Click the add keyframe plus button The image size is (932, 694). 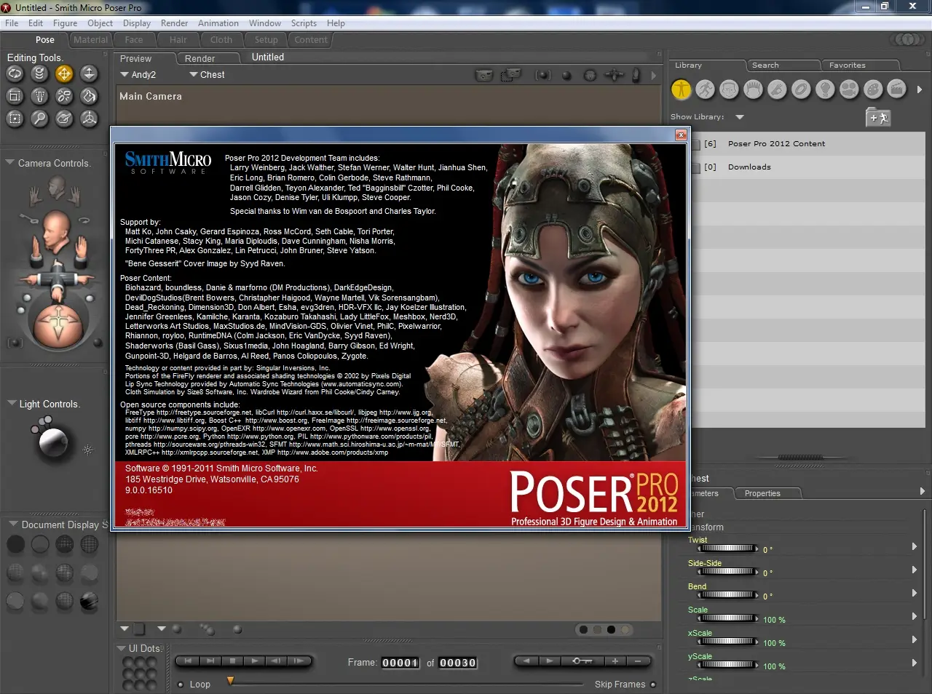615,661
